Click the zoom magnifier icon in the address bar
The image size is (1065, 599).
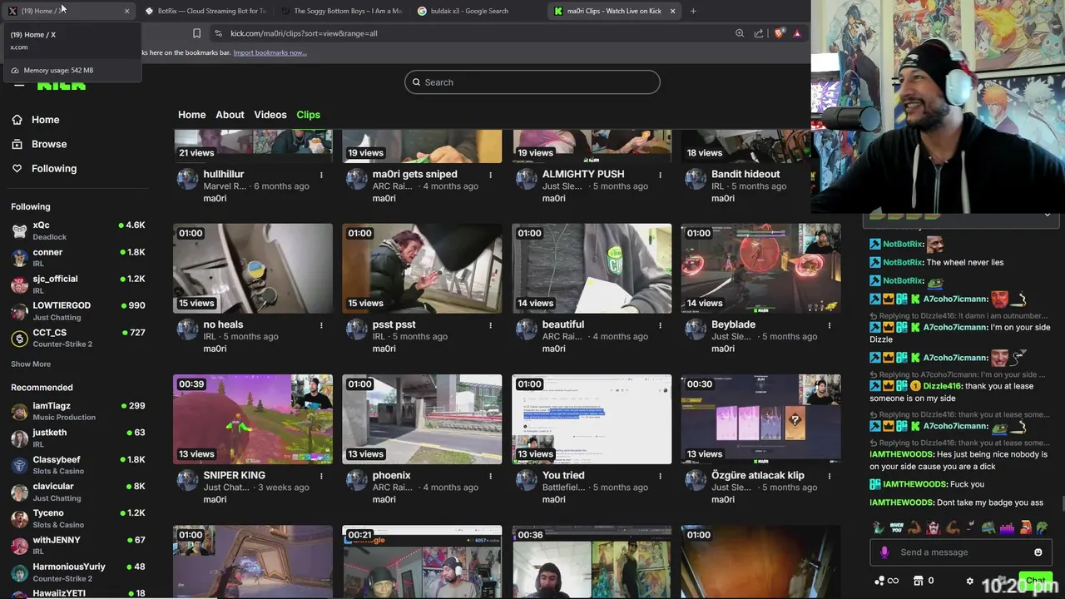(740, 33)
